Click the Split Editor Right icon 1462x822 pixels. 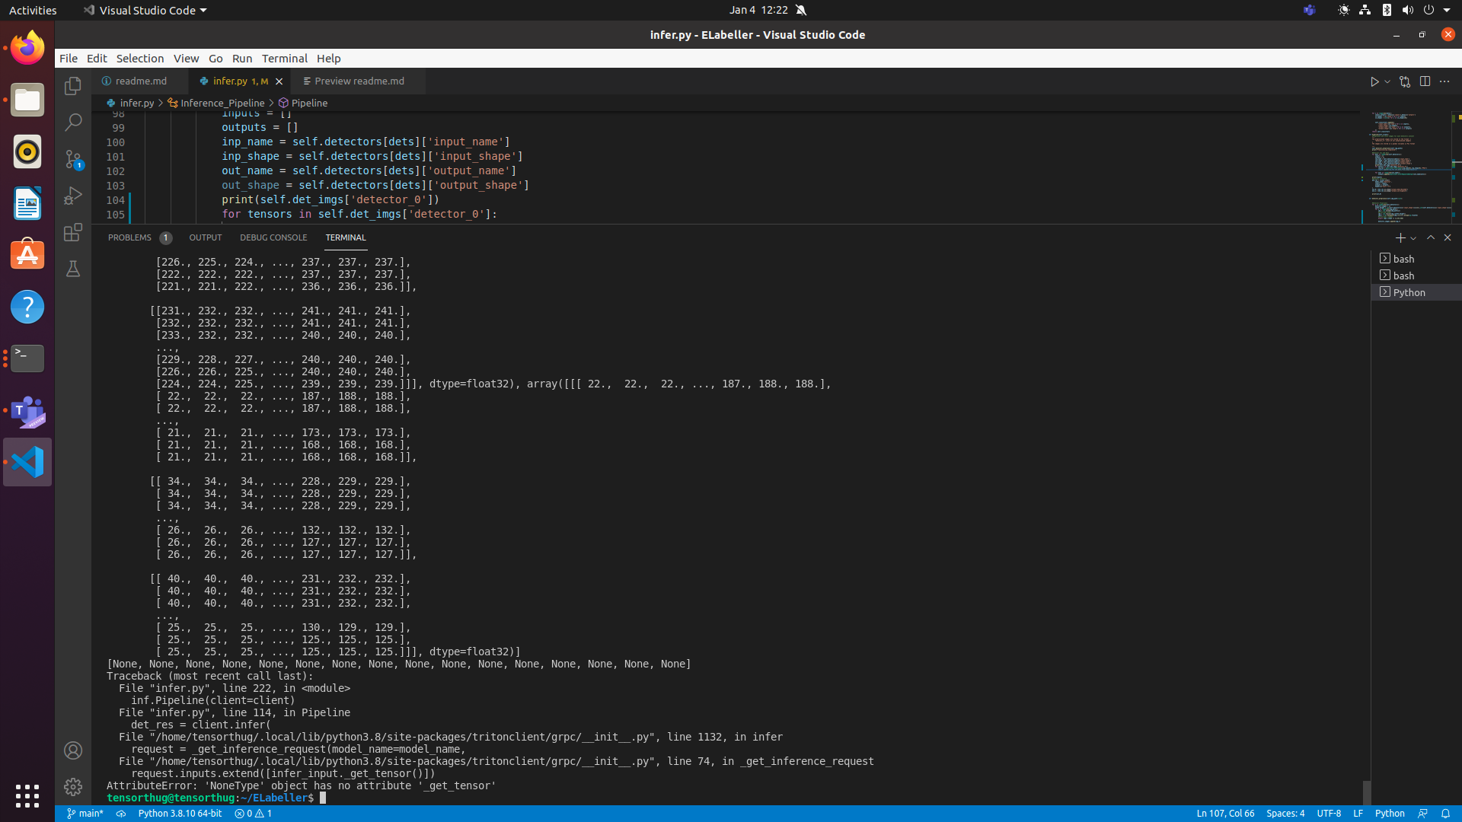click(x=1425, y=81)
